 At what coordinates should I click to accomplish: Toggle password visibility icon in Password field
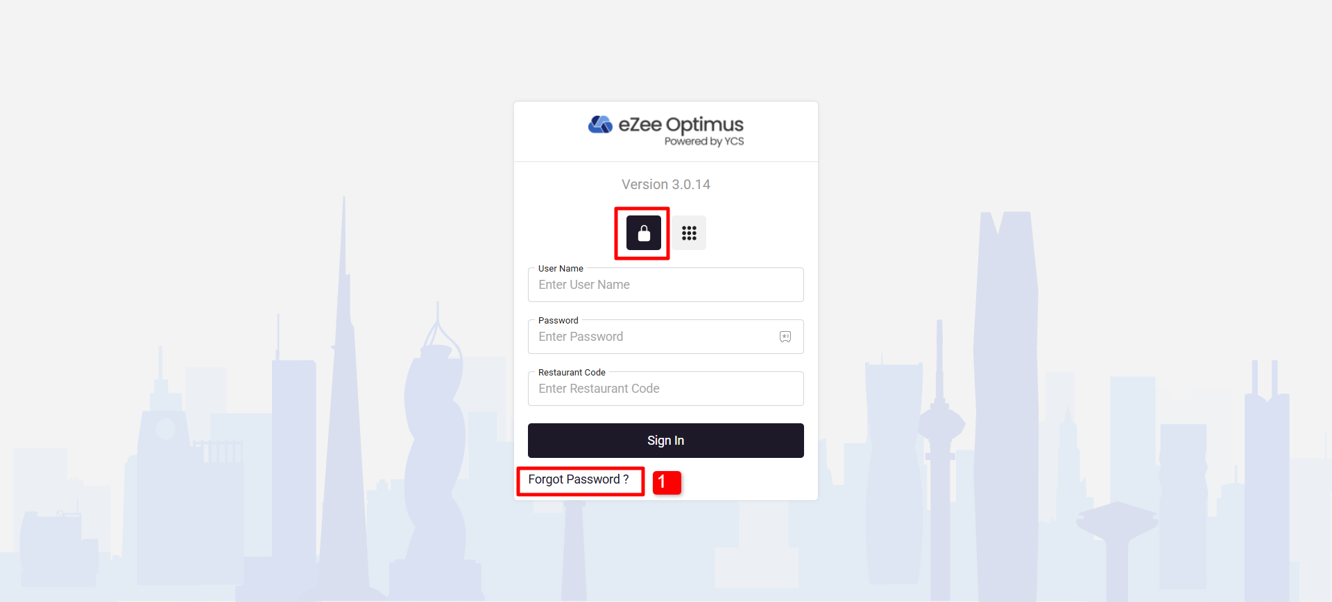coord(785,337)
